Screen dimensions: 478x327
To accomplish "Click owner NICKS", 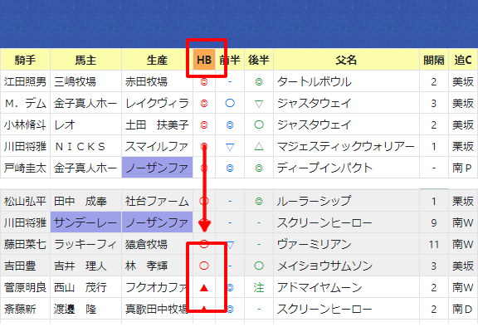I will 80,147.
